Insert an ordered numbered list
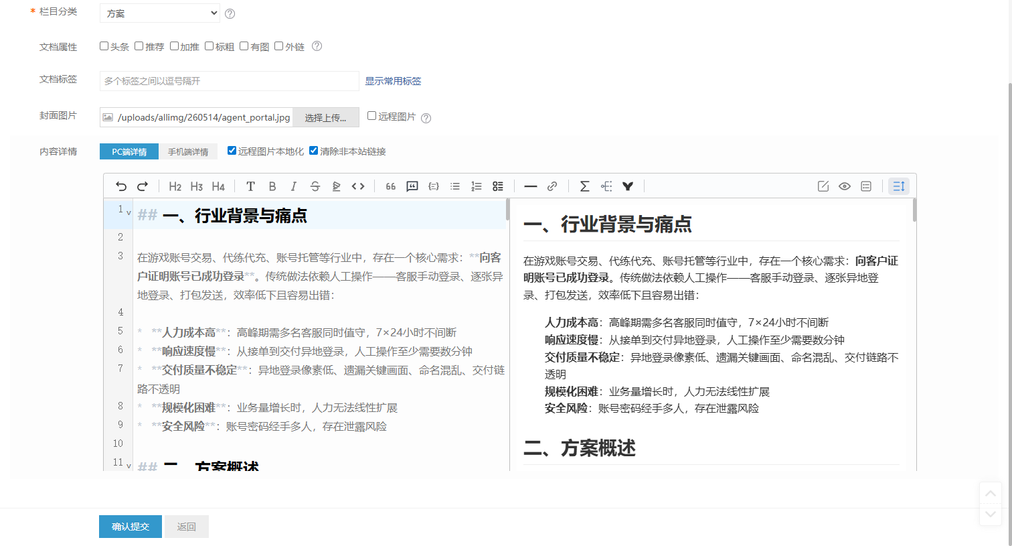Image resolution: width=1012 pixels, height=546 pixels. point(477,186)
